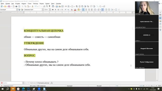Click the Find and Replace button in Find toolbar
The image size is (162, 91).
tap(52, 83)
